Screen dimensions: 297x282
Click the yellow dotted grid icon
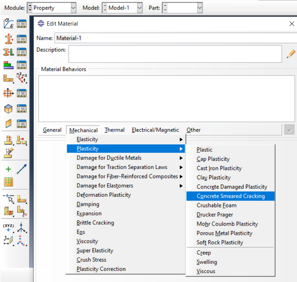[9, 182]
